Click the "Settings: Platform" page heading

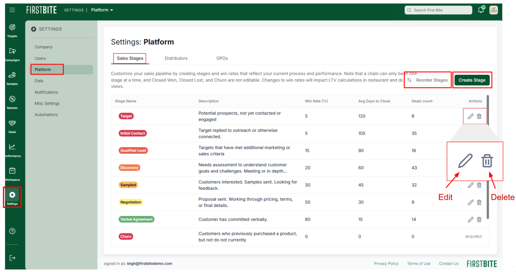point(142,42)
